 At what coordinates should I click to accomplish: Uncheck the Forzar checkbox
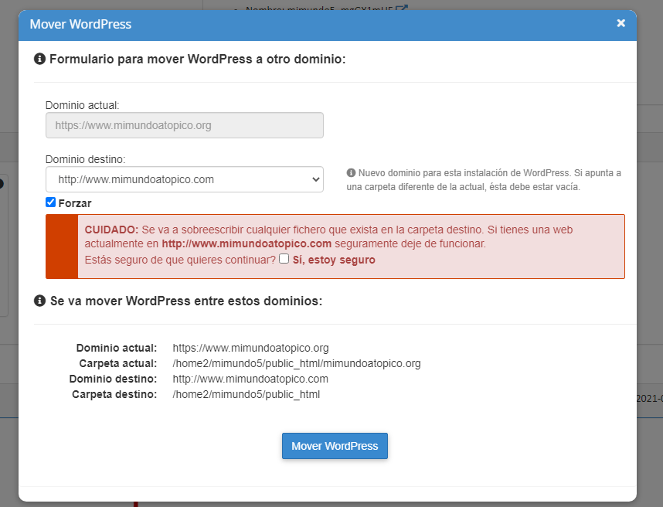pyautogui.click(x=51, y=202)
